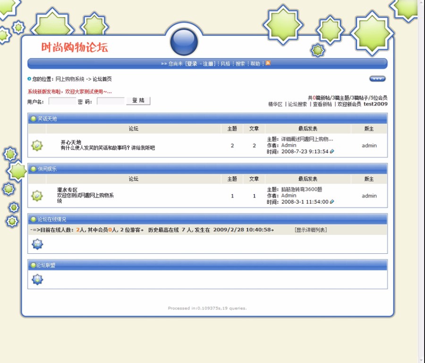
Task: Open the 休闲娱乐 category header
Action: (x=47, y=169)
